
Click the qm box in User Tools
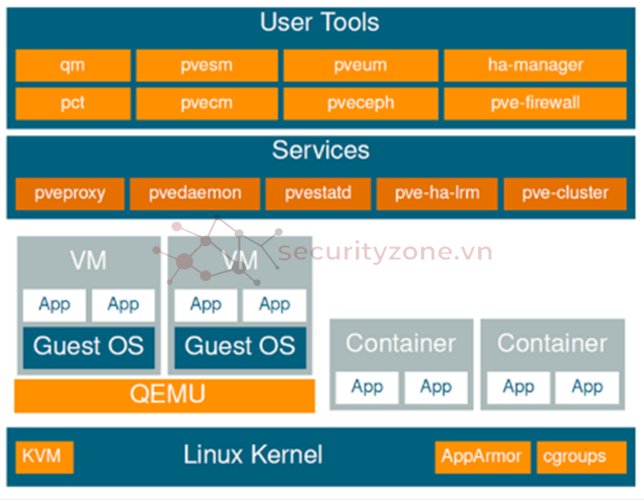click(73, 65)
